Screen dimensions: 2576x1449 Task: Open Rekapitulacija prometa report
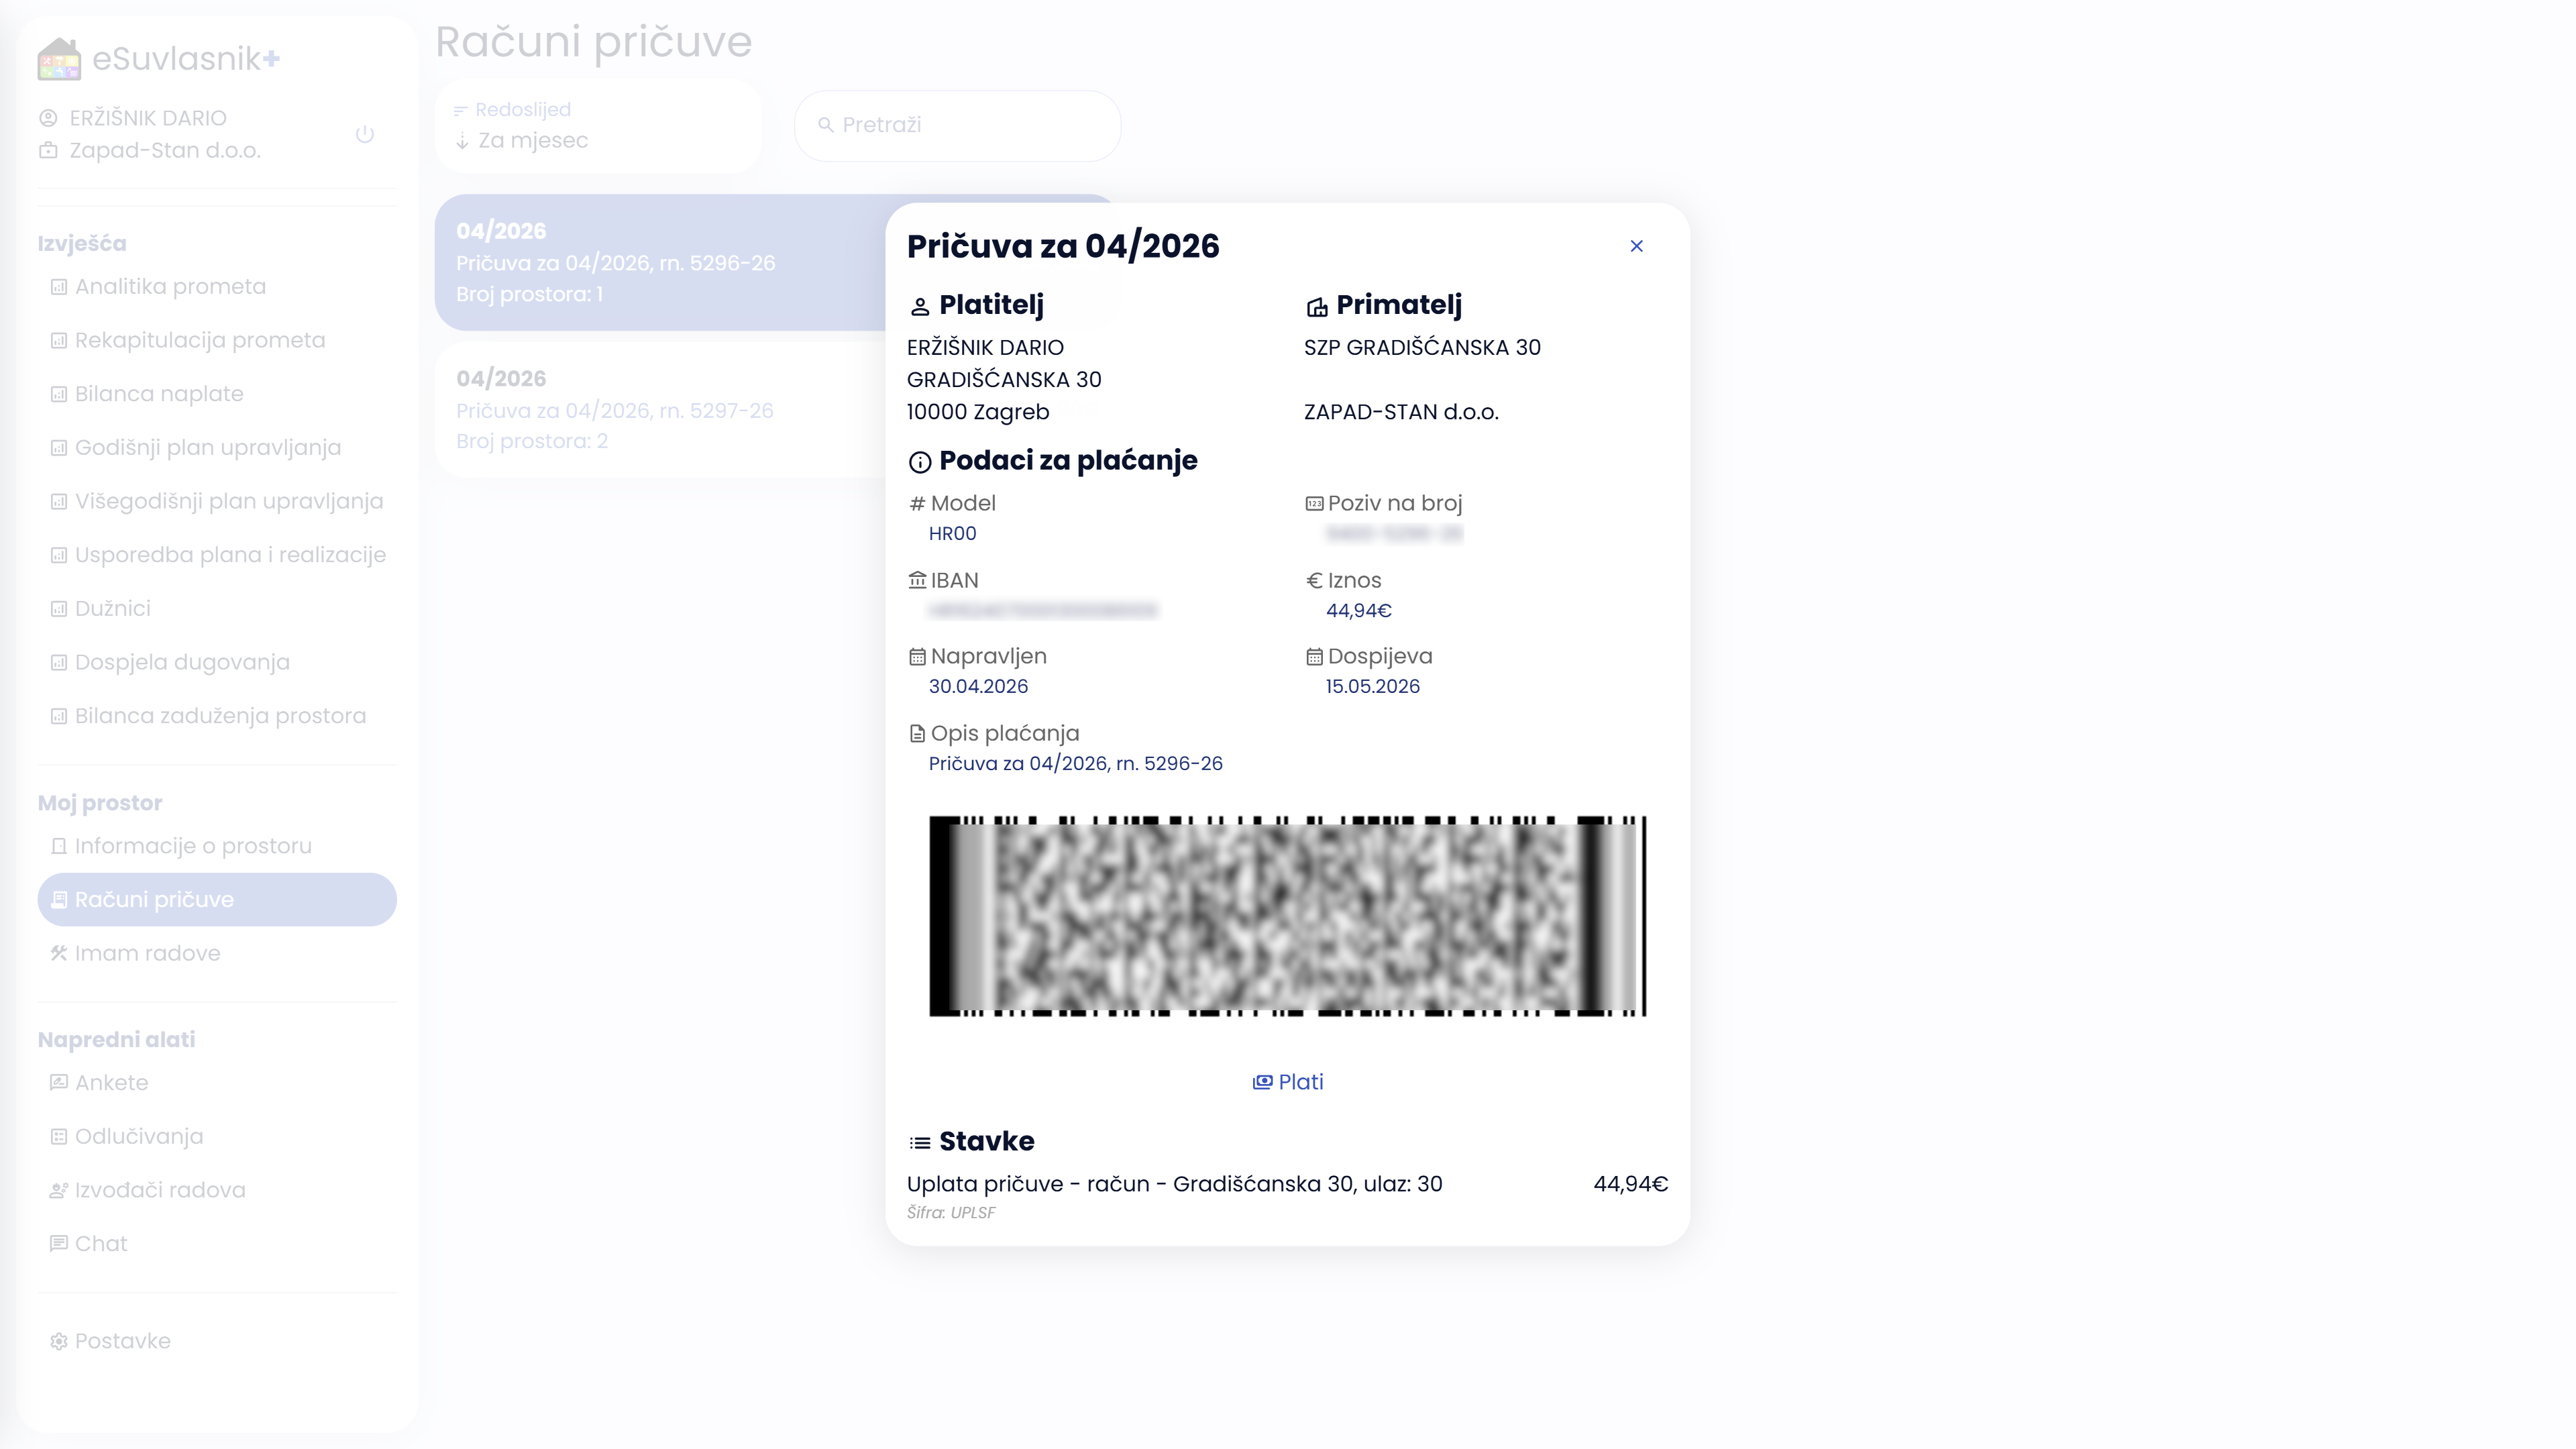click(217, 340)
